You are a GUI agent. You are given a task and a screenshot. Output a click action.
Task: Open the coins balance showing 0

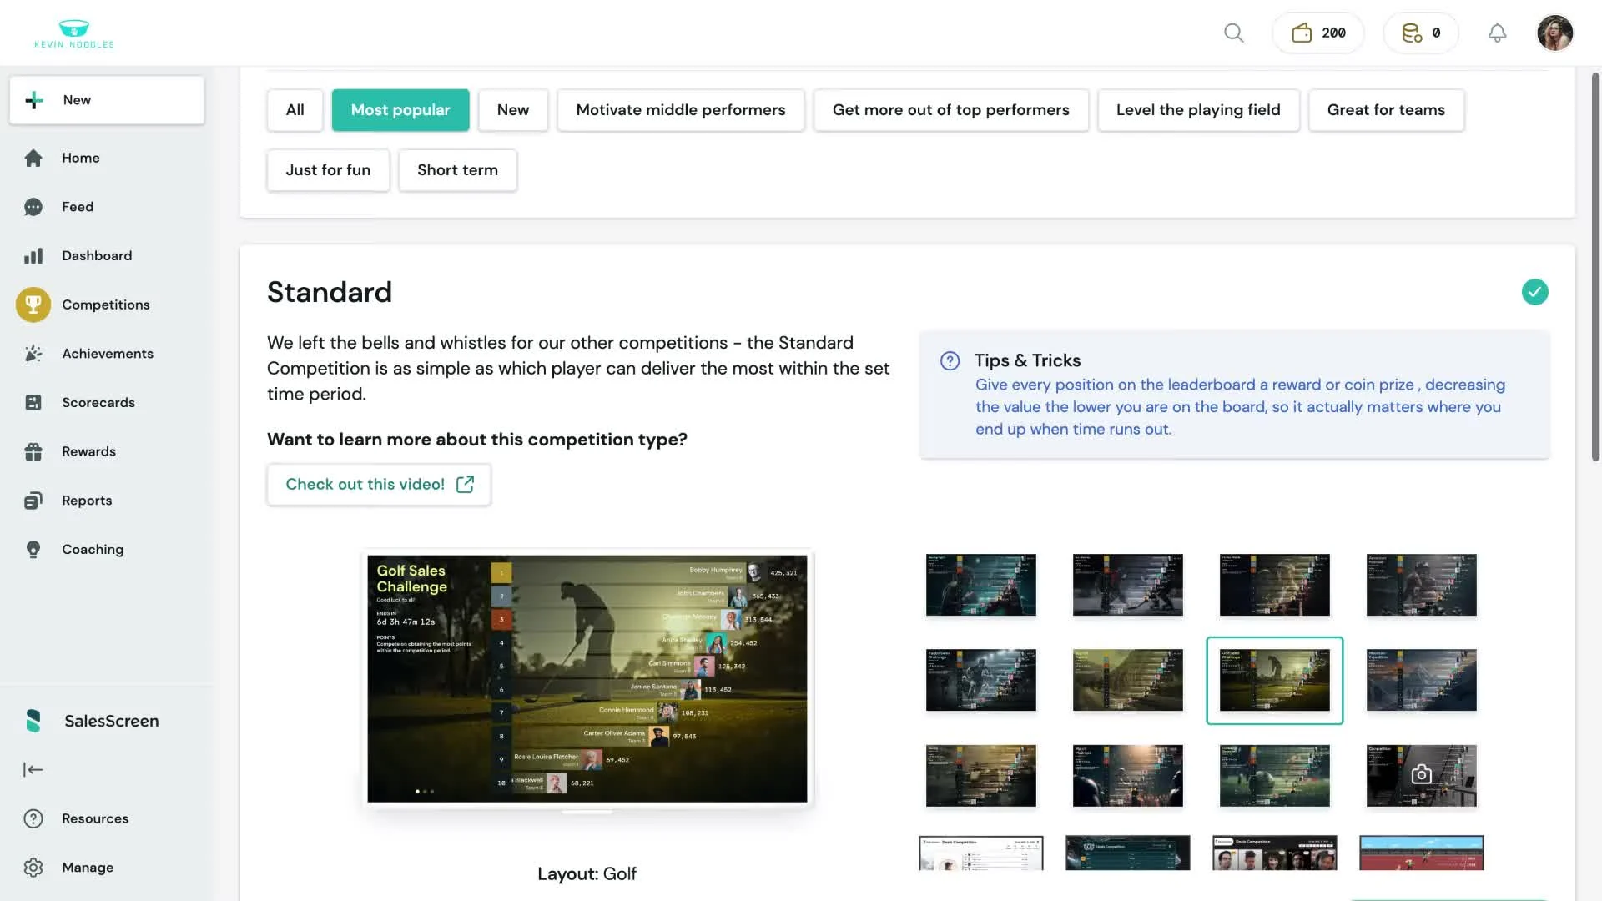[1421, 33]
